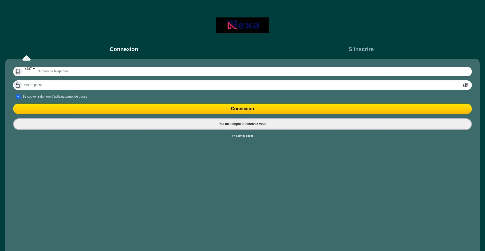485x251 pixels.
Task: Click the phone icon in number field
Action: click(18, 72)
